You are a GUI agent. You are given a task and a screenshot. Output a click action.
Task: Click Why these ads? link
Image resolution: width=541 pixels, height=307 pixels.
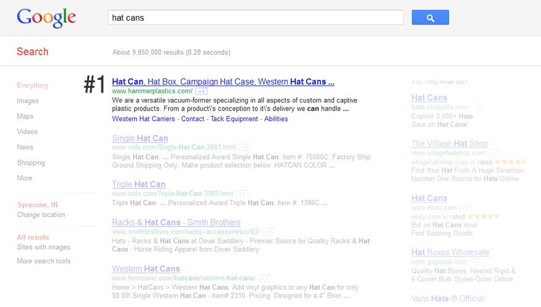(447, 82)
